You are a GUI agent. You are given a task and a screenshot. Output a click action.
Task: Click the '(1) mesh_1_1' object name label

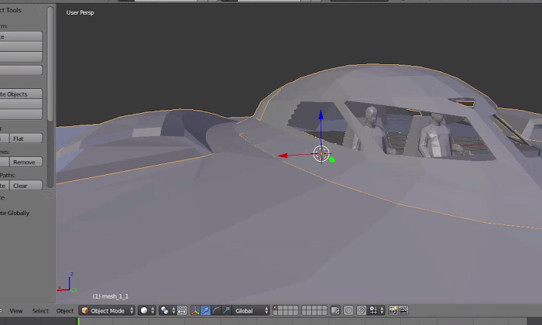pyautogui.click(x=111, y=296)
